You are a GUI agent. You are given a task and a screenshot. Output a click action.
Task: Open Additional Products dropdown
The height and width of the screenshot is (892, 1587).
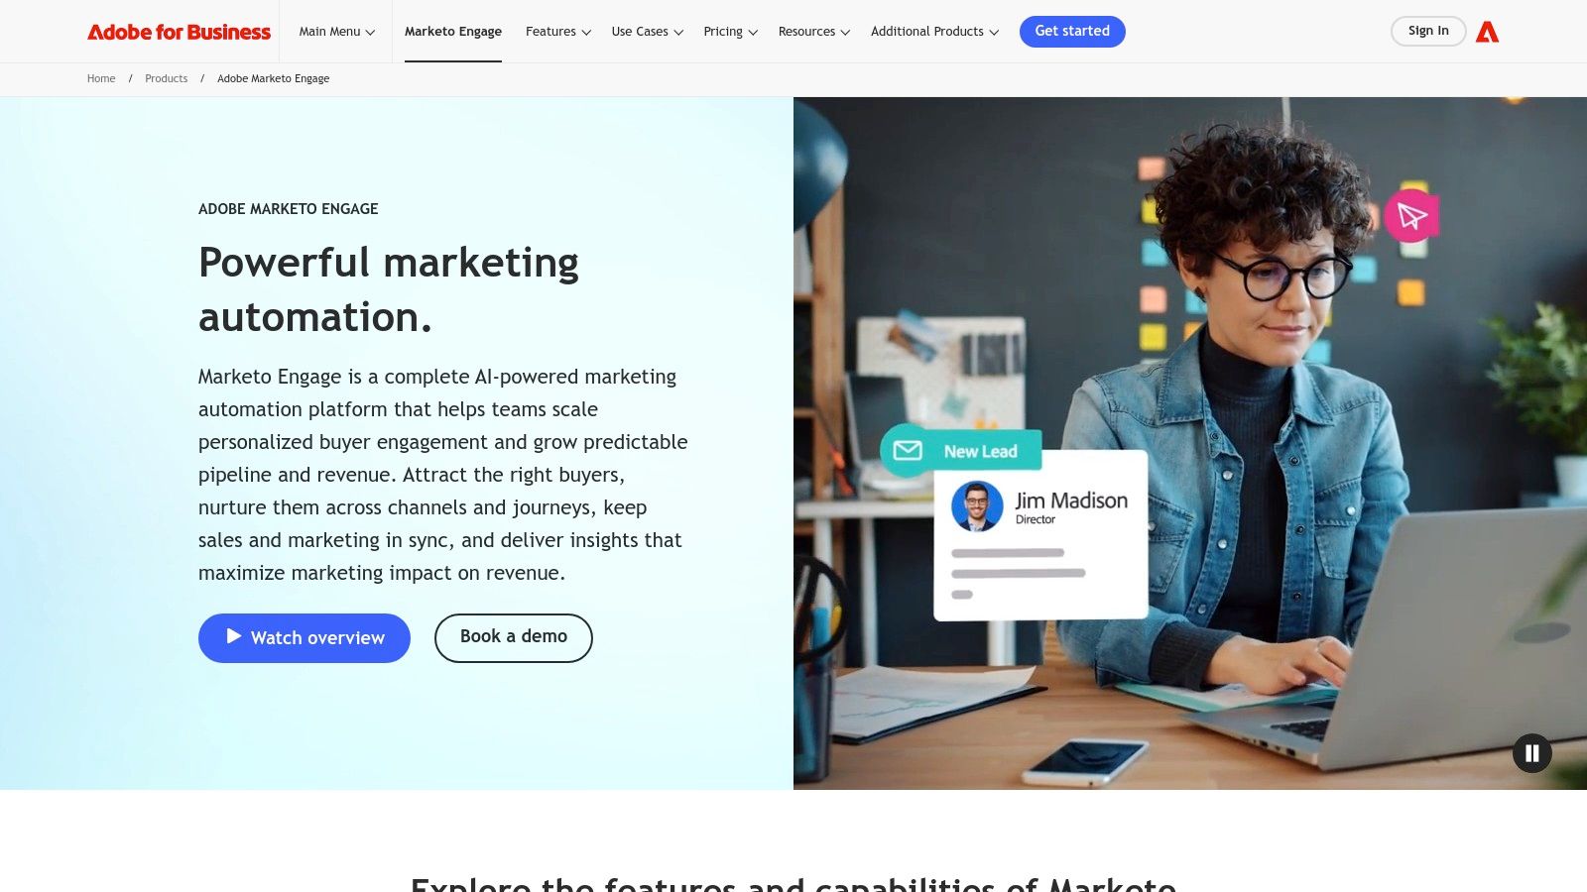pyautogui.click(x=935, y=32)
